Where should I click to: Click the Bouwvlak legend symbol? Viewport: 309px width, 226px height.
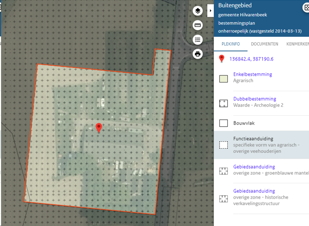click(223, 123)
